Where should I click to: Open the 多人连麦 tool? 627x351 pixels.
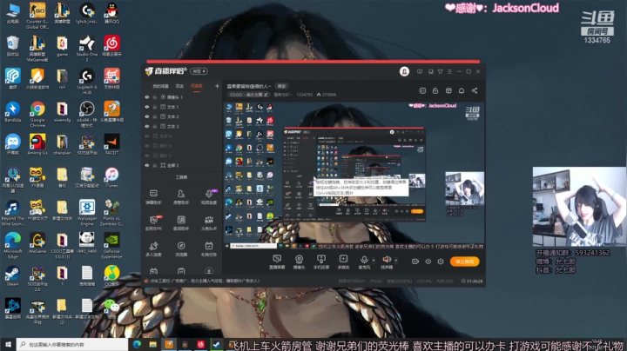coord(153,248)
